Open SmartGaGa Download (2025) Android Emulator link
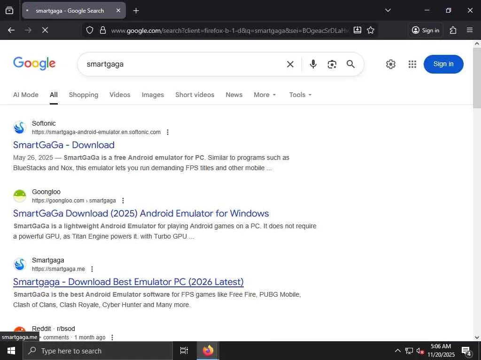Image resolution: width=481 pixels, height=360 pixels. click(141, 213)
